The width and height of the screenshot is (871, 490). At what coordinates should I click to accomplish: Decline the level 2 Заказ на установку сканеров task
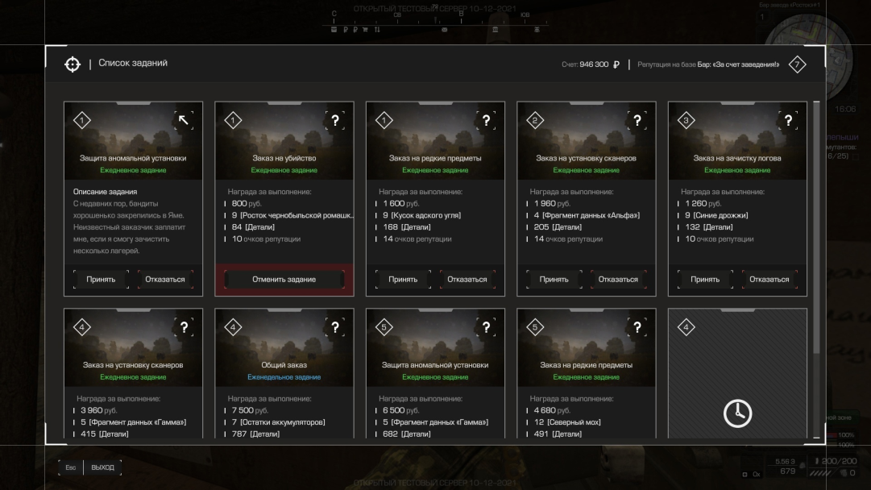tap(618, 280)
